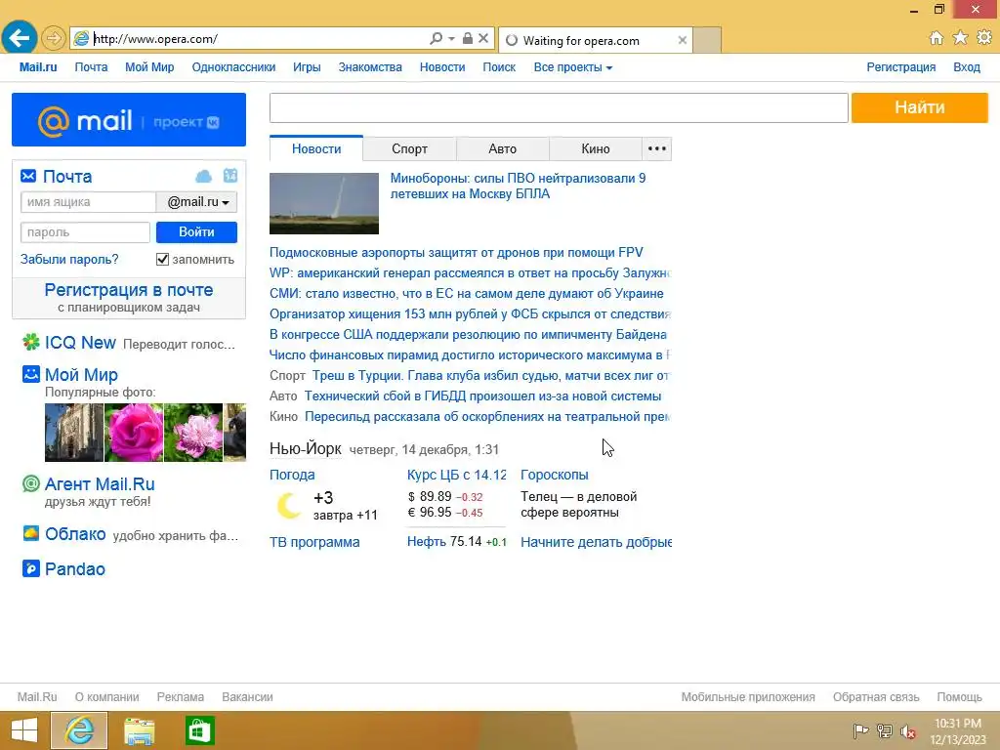Image resolution: width=1000 pixels, height=750 pixels.
Task: Select the Новости news tab
Action: click(x=316, y=148)
